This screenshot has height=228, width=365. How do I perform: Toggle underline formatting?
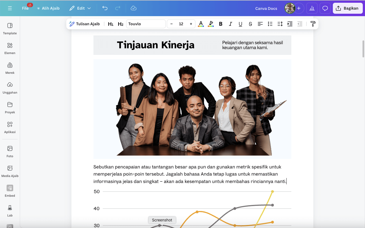pos(240,24)
